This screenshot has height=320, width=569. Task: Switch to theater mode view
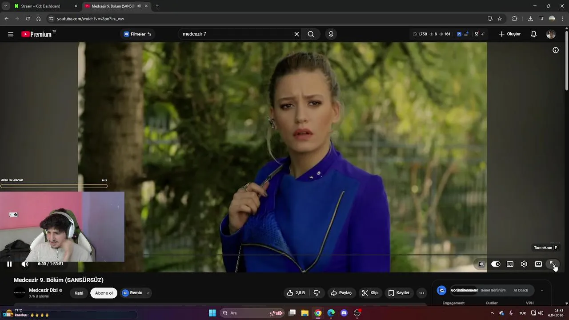538,264
